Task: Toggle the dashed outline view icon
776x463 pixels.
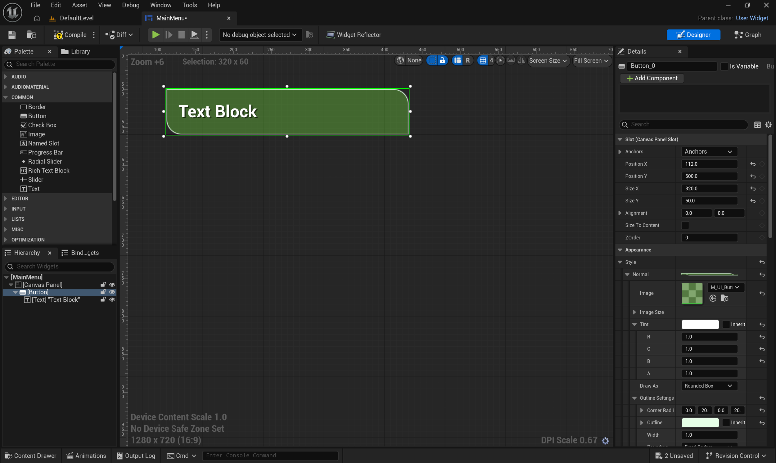Action: coord(432,61)
